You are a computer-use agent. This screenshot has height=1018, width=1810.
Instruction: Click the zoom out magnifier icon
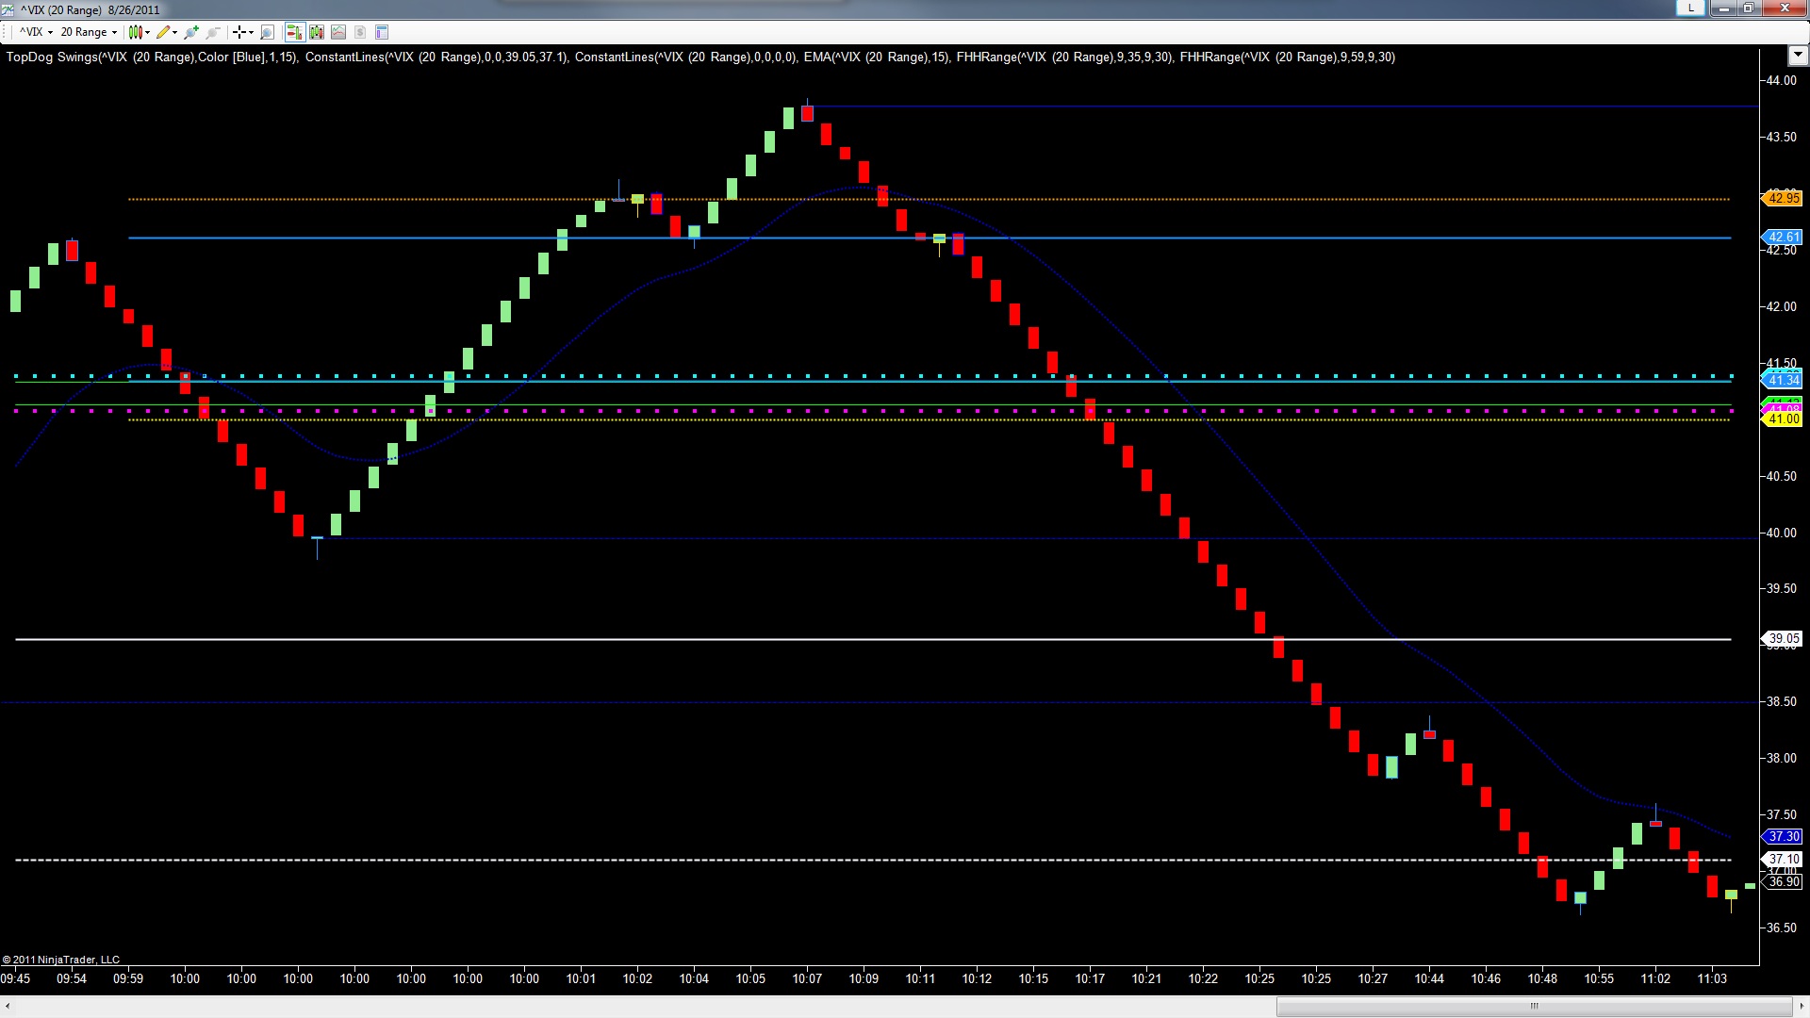coord(214,32)
